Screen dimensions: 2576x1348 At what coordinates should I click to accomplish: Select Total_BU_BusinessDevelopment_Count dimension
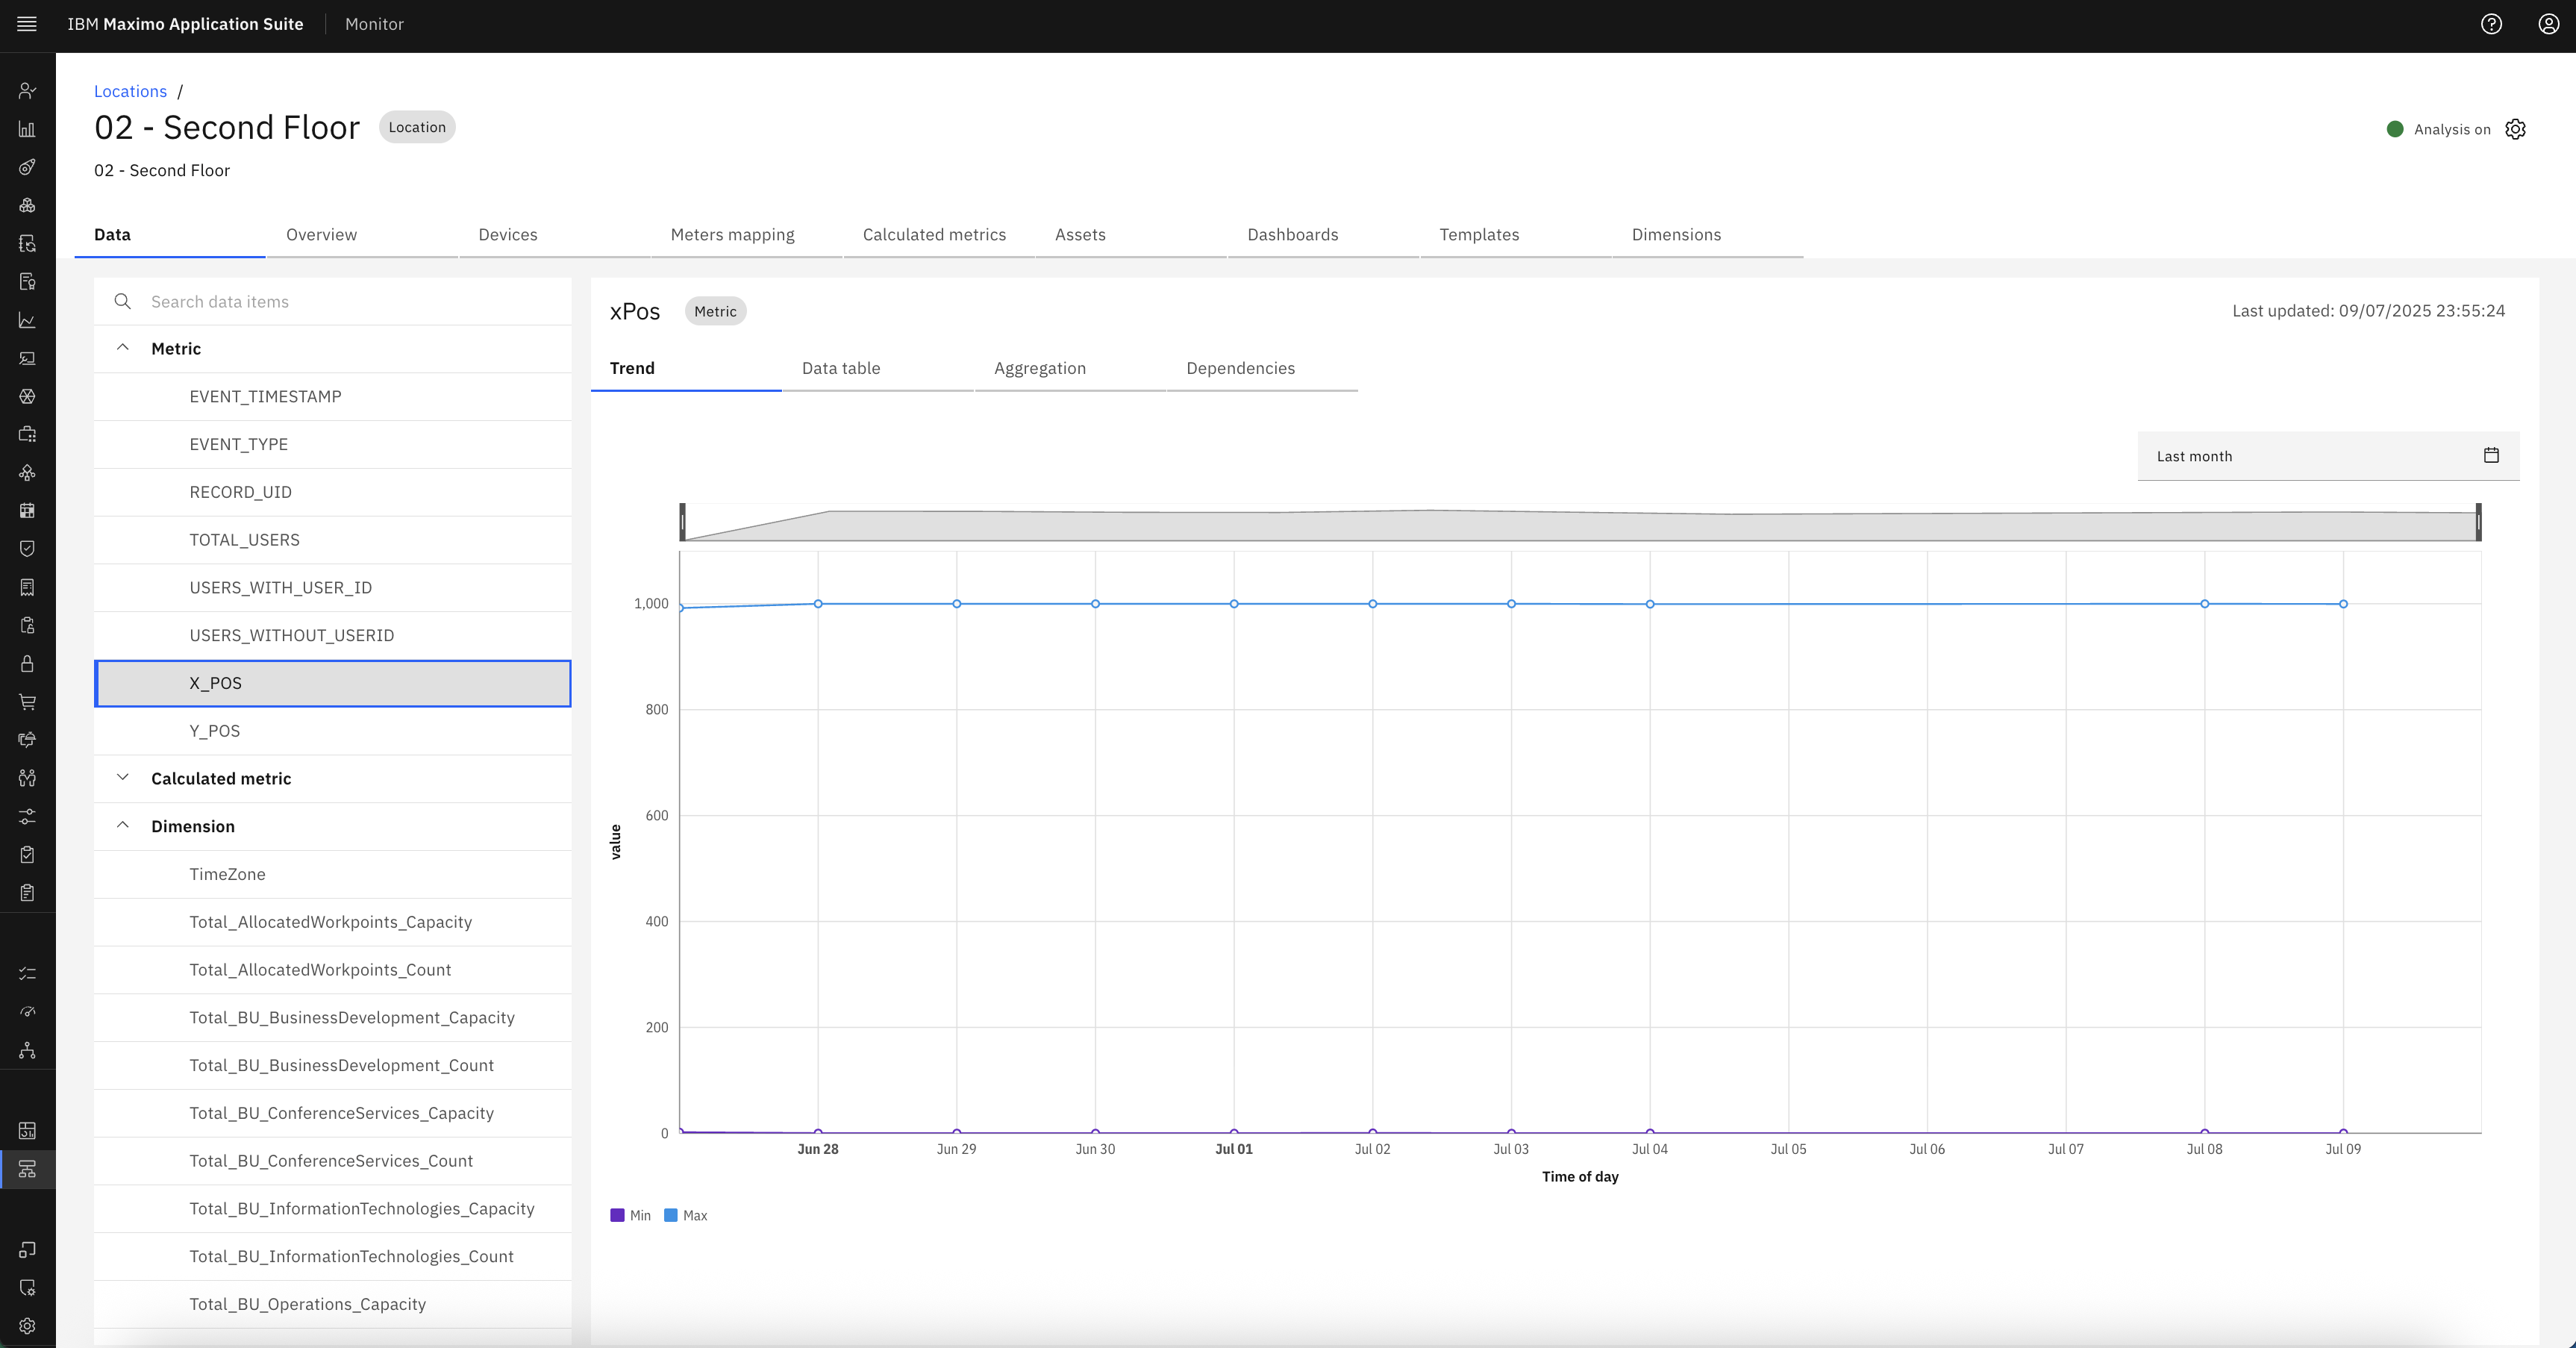[x=333, y=1065]
